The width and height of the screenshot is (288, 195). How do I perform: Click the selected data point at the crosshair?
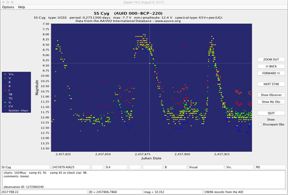pos(150,63)
